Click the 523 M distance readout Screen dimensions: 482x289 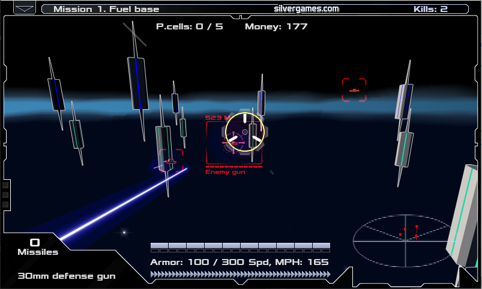pos(218,118)
